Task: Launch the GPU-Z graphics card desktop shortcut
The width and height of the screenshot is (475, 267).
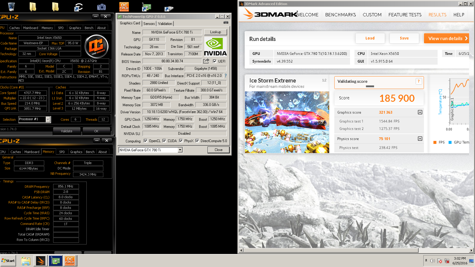Action: click(x=146, y=7)
